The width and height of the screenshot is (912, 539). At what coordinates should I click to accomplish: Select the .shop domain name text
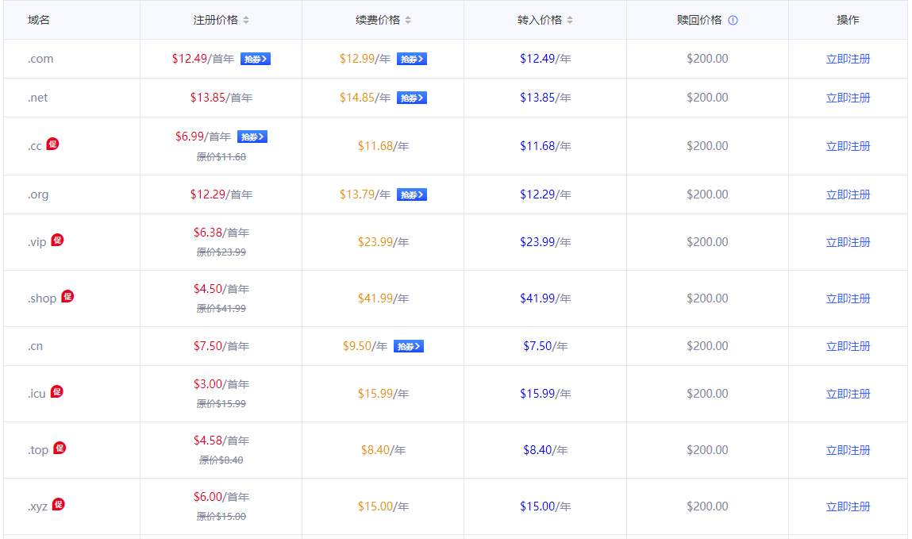coord(42,298)
